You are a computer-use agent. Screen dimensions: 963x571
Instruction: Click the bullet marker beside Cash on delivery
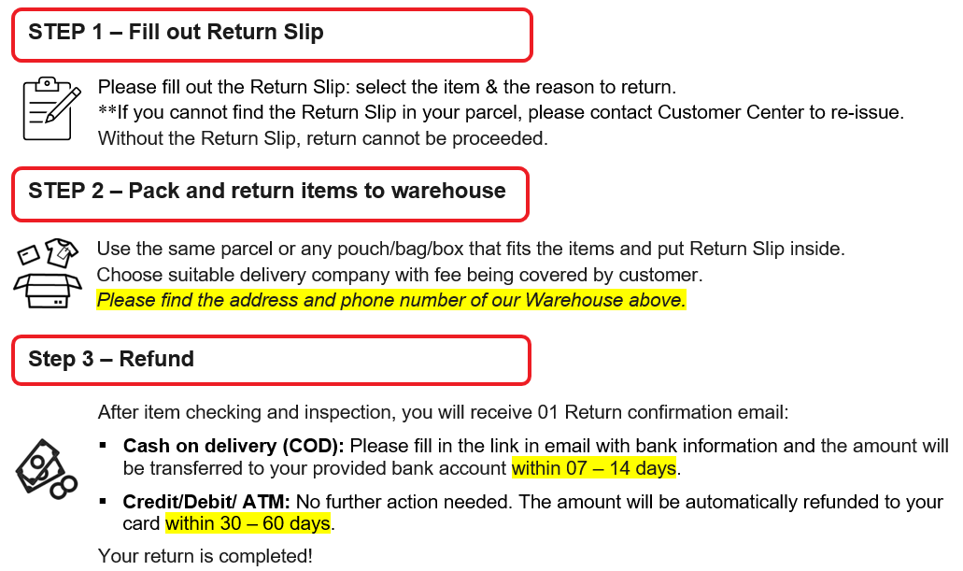[x=103, y=443]
